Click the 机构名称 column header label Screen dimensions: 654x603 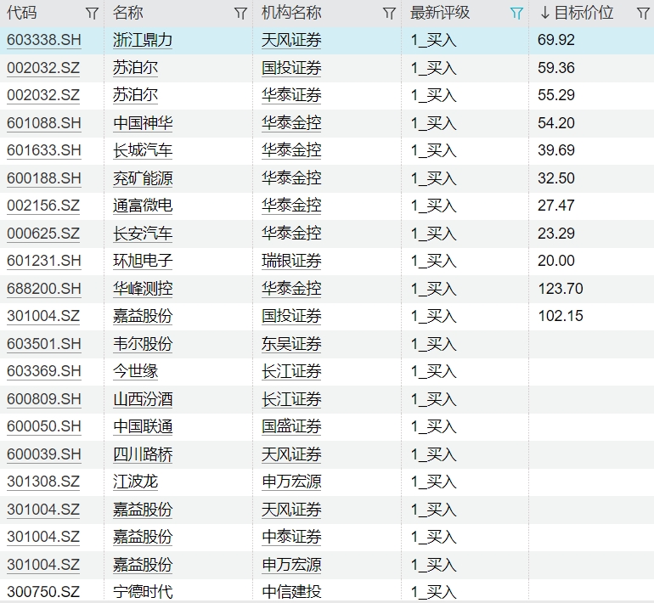(291, 13)
